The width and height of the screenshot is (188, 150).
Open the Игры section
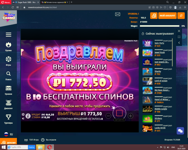(x=8, y=61)
